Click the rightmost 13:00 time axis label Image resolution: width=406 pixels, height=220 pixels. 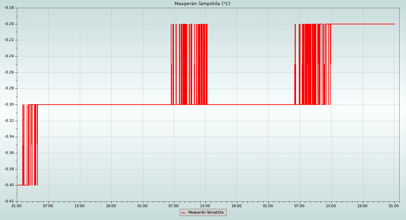[331, 206]
